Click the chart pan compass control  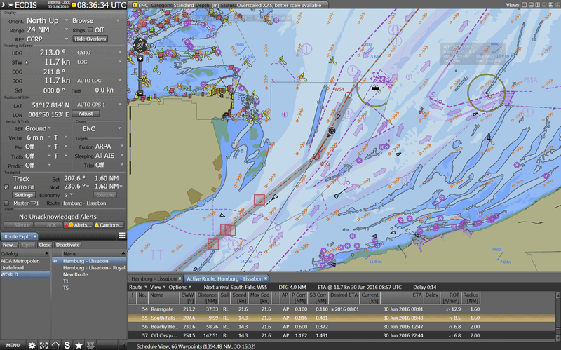[x=139, y=46]
